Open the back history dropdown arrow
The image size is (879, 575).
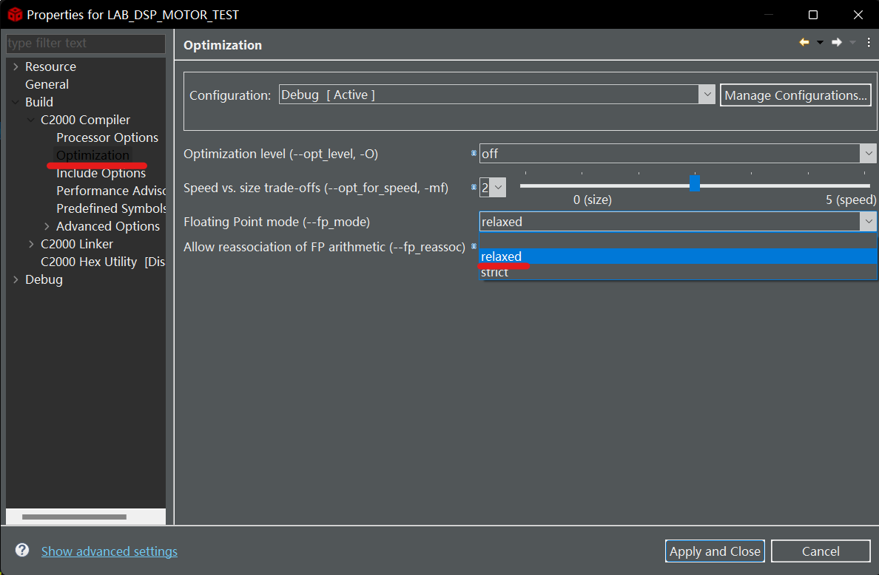click(x=820, y=43)
